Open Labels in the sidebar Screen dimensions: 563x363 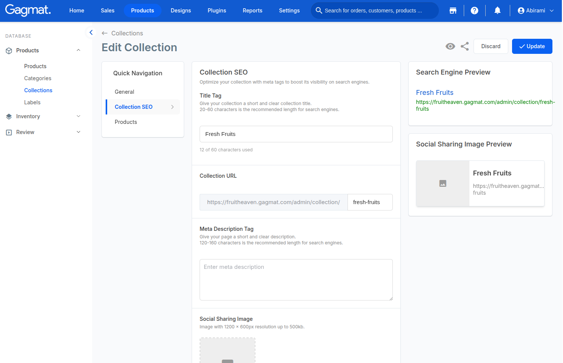[x=32, y=102]
